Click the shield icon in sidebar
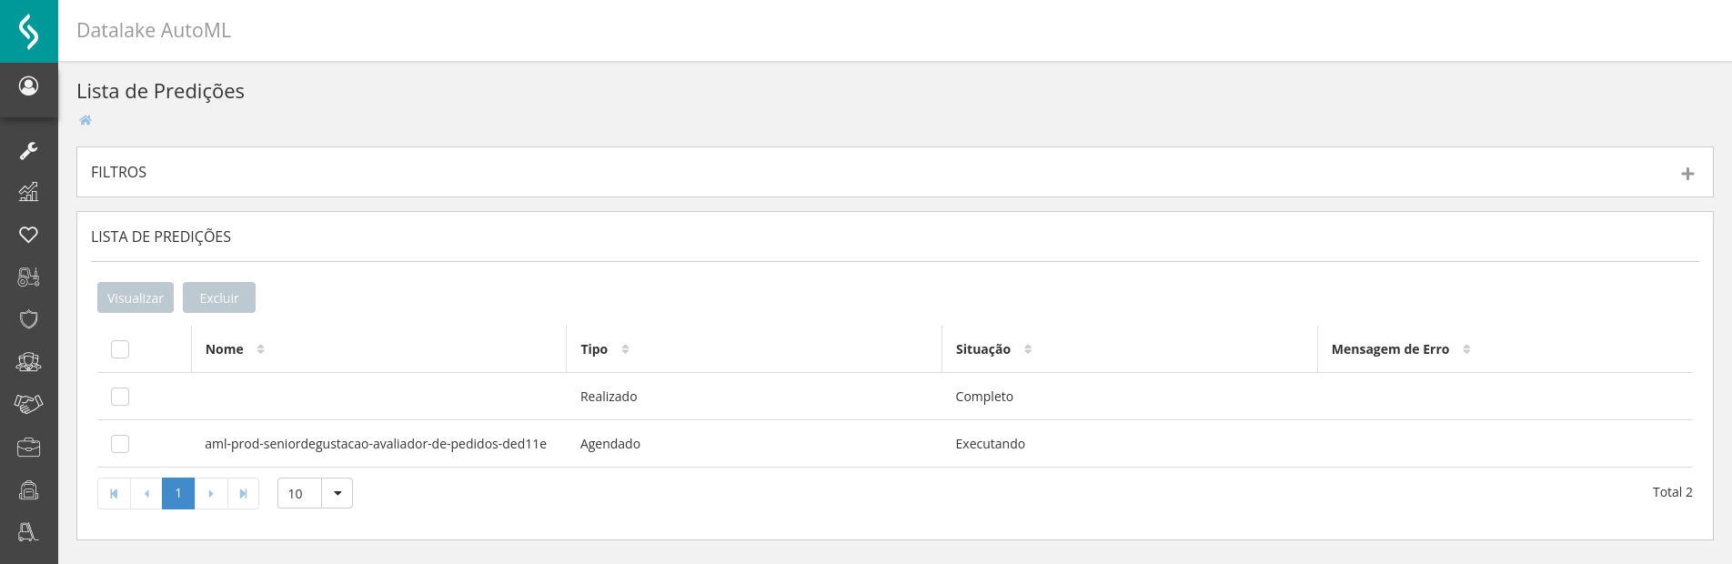1732x564 pixels. [28, 319]
